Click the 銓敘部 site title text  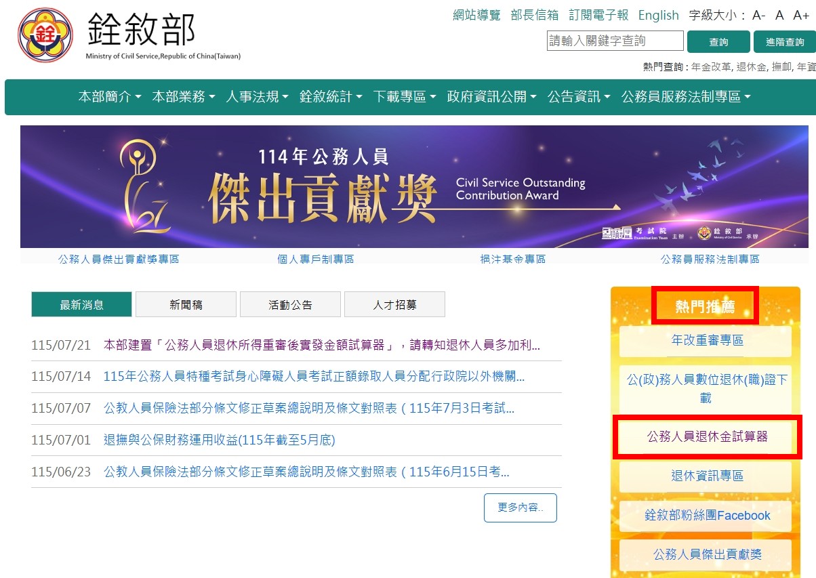coord(141,30)
